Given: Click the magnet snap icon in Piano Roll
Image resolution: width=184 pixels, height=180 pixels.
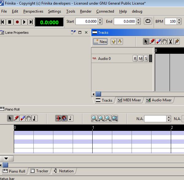Looking at the screenshot, I should [x=64, y=118].
